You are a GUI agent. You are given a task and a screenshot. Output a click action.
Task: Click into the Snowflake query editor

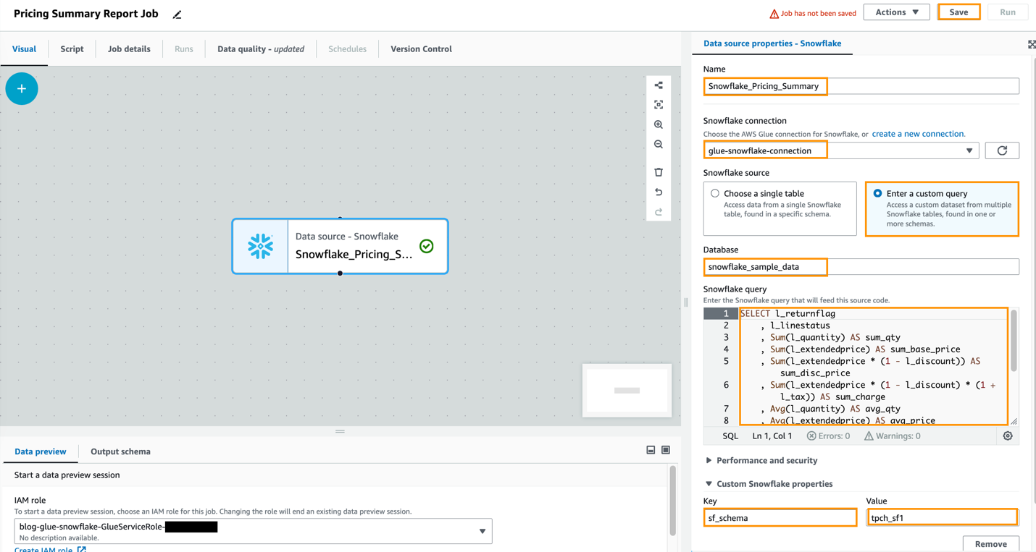tap(873, 366)
